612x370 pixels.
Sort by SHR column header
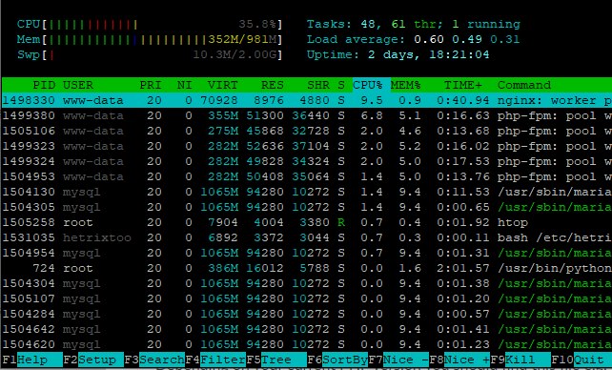[318, 85]
